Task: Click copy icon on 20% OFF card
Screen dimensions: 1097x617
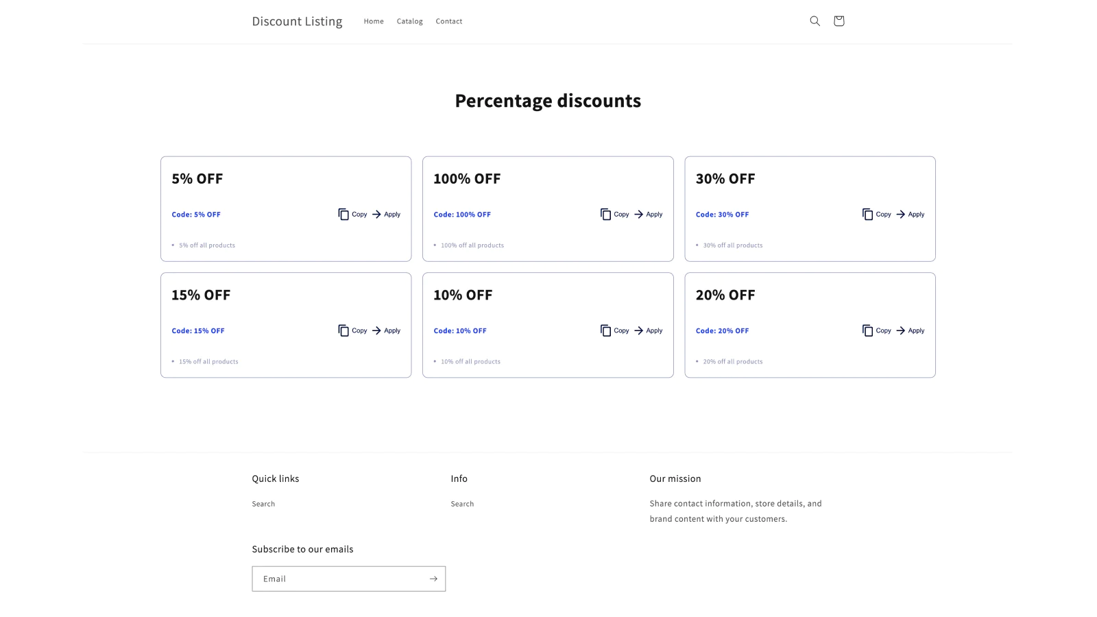Action: point(867,330)
